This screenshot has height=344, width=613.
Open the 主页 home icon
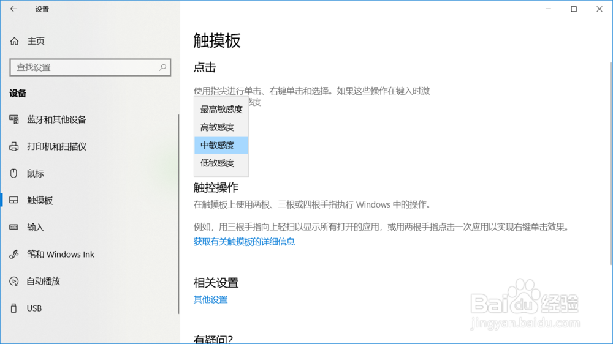(x=15, y=41)
